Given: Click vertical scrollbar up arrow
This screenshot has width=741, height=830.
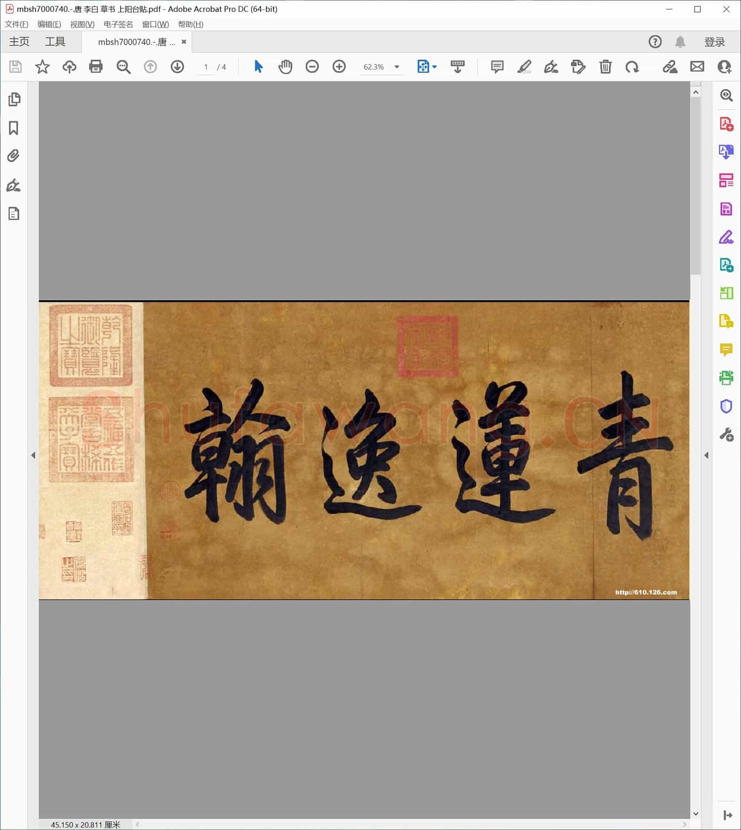Looking at the screenshot, I should (696, 92).
